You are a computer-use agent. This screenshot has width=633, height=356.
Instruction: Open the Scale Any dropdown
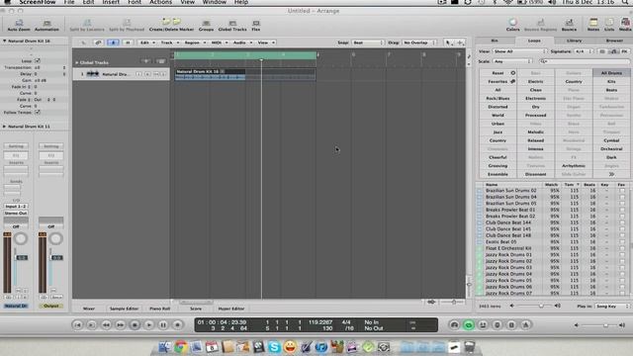(x=512, y=61)
